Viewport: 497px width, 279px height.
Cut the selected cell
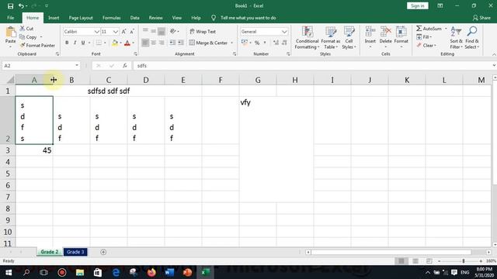(26, 29)
